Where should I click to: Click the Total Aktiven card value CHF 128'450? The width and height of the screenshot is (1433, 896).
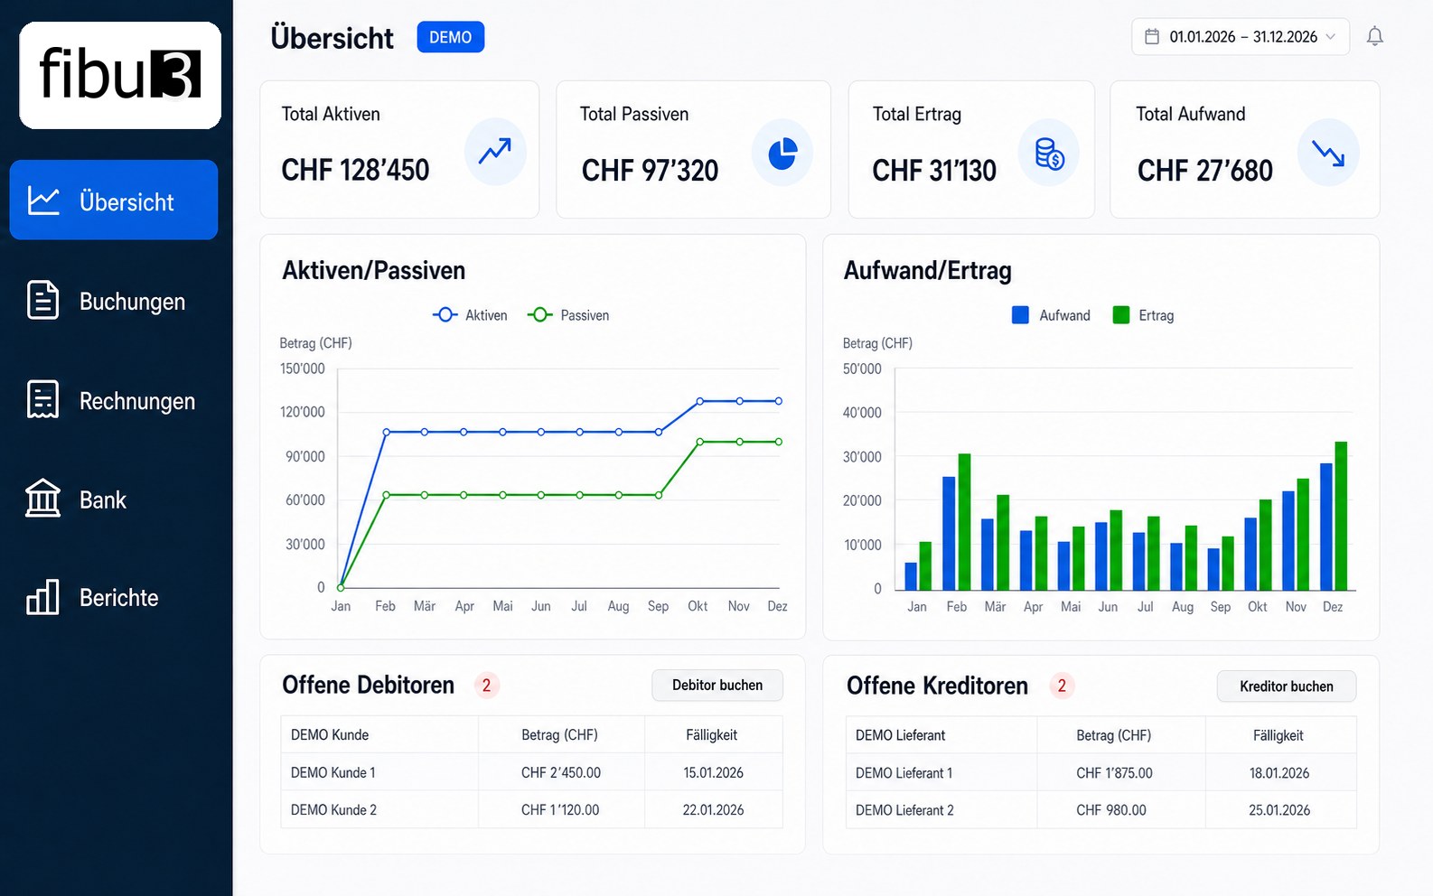tap(355, 170)
